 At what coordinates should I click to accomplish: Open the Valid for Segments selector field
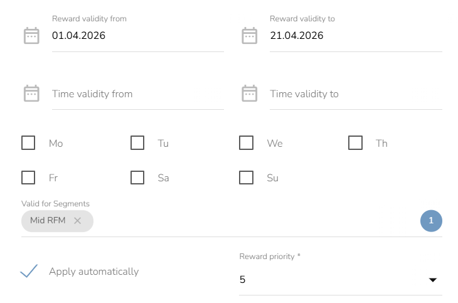pyautogui.click(x=232, y=221)
